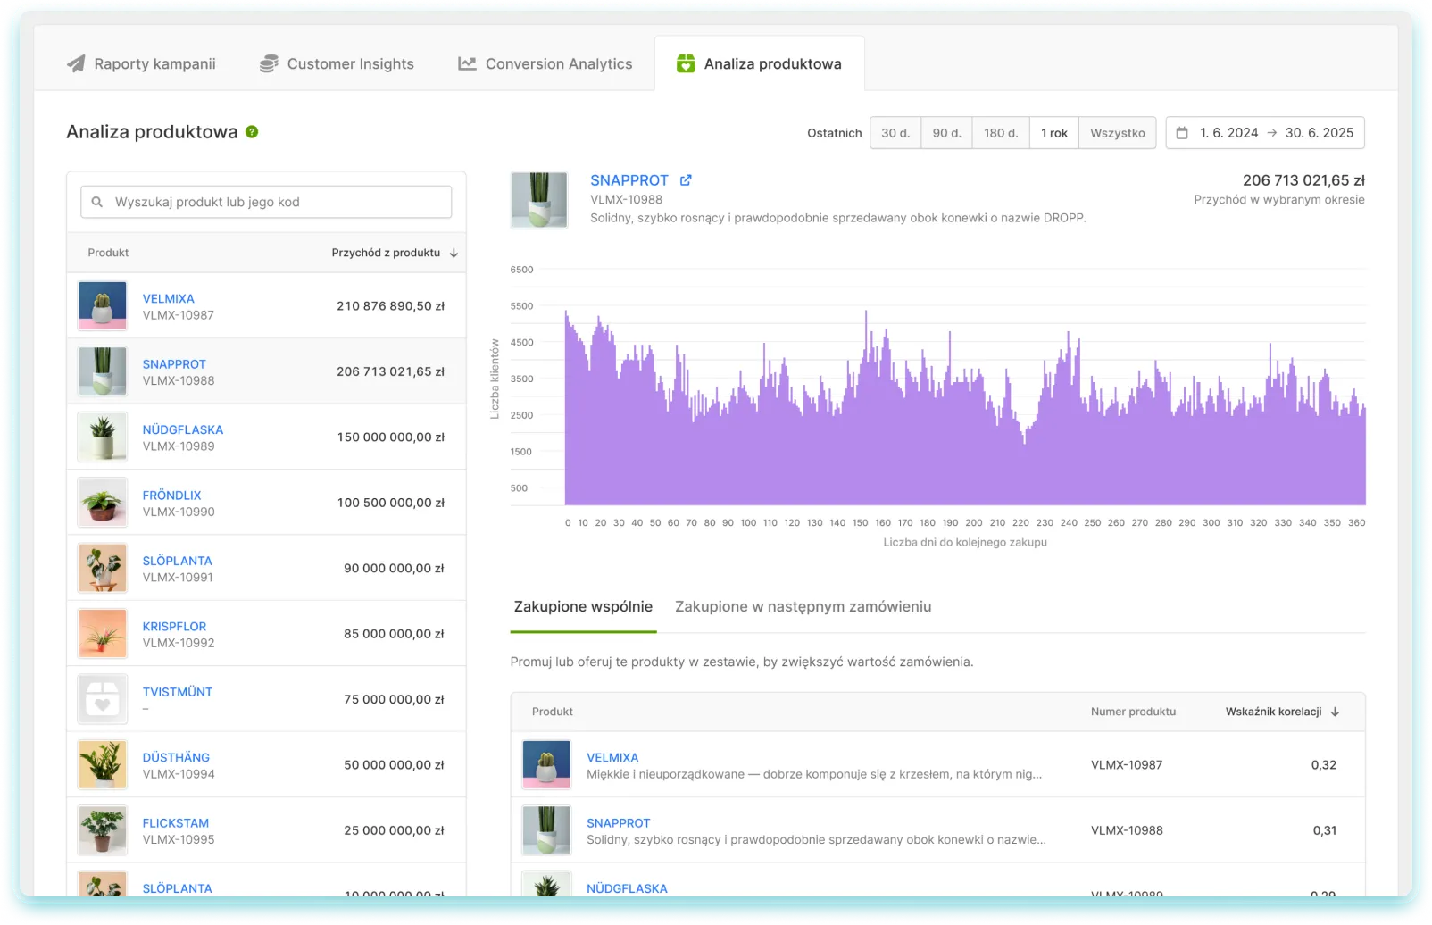Enable the Wszystko period filter
The height and width of the screenshot is (925, 1432).
coord(1117,132)
